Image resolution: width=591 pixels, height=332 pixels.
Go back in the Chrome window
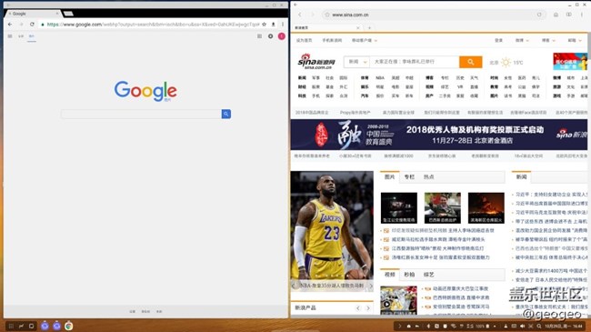click(x=10, y=25)
